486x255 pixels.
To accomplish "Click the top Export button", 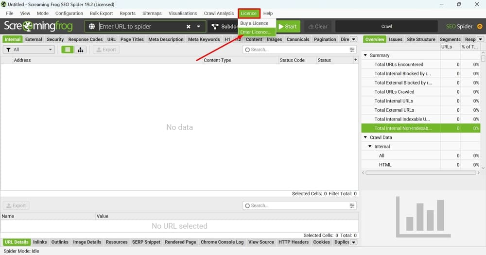I will [x=106, y=50].
